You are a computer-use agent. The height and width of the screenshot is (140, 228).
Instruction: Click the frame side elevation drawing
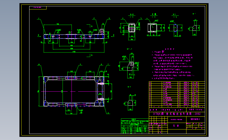point(74,37)
